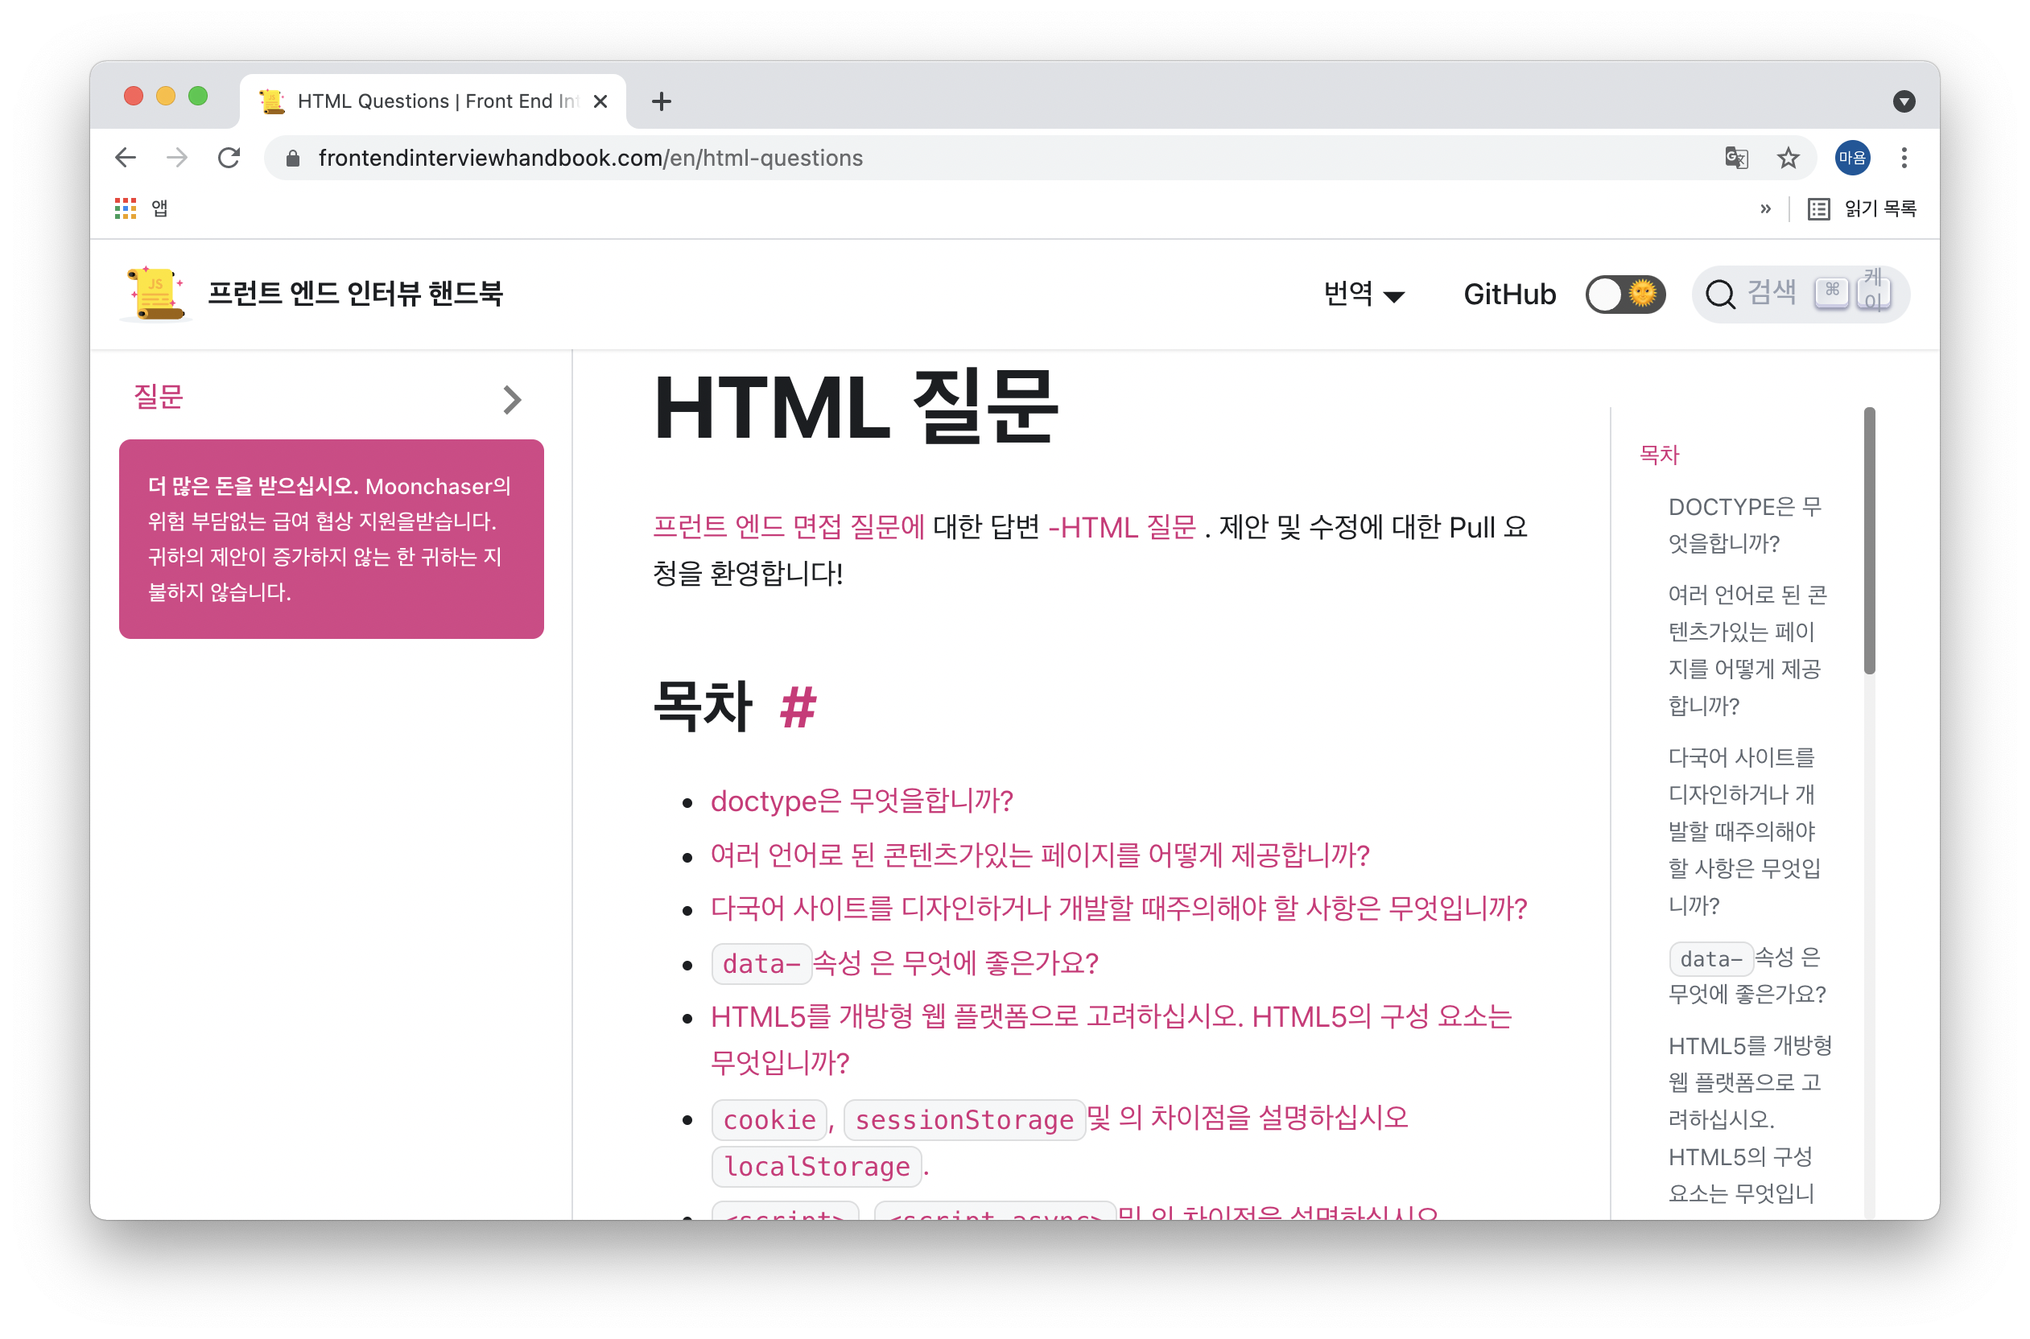Click the Google Translate icon in address bar
This screenshot has height=1339, width=2030.
(x=1736, y=158)
